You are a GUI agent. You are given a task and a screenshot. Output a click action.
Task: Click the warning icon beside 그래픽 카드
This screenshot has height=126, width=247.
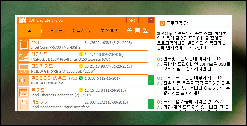pyautogui.click(x=81, y=66)
